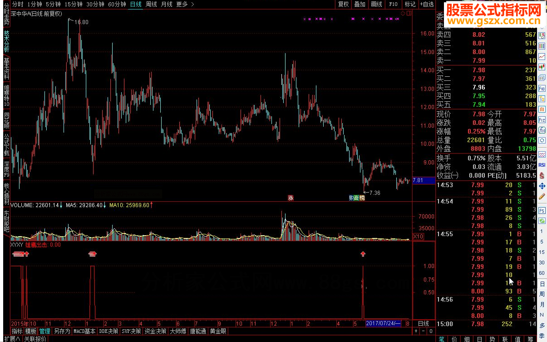Select the 30分钟 period tab
This screenshot has height=342, width=547.
click(95, 4)
